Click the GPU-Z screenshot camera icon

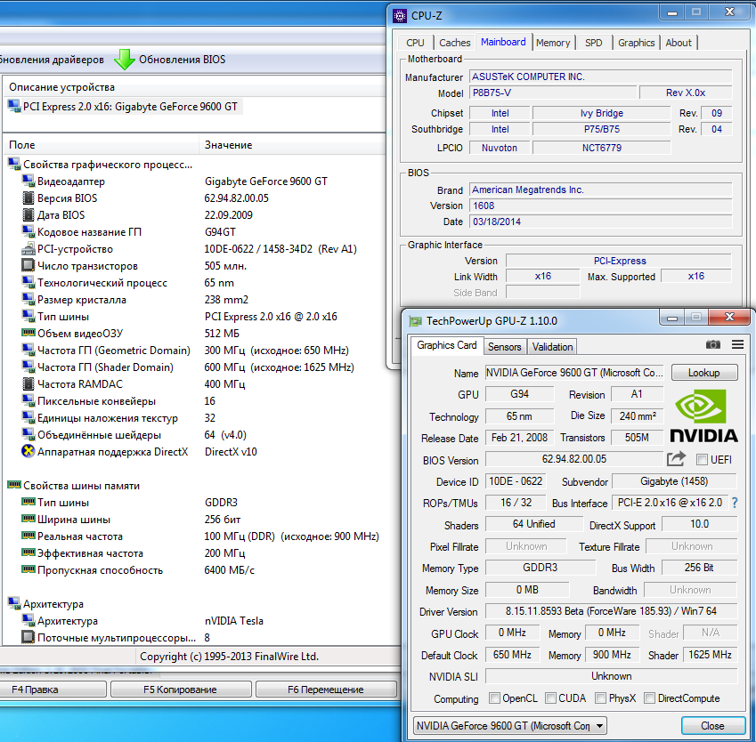pyautogui.click(x=712, y=344)
